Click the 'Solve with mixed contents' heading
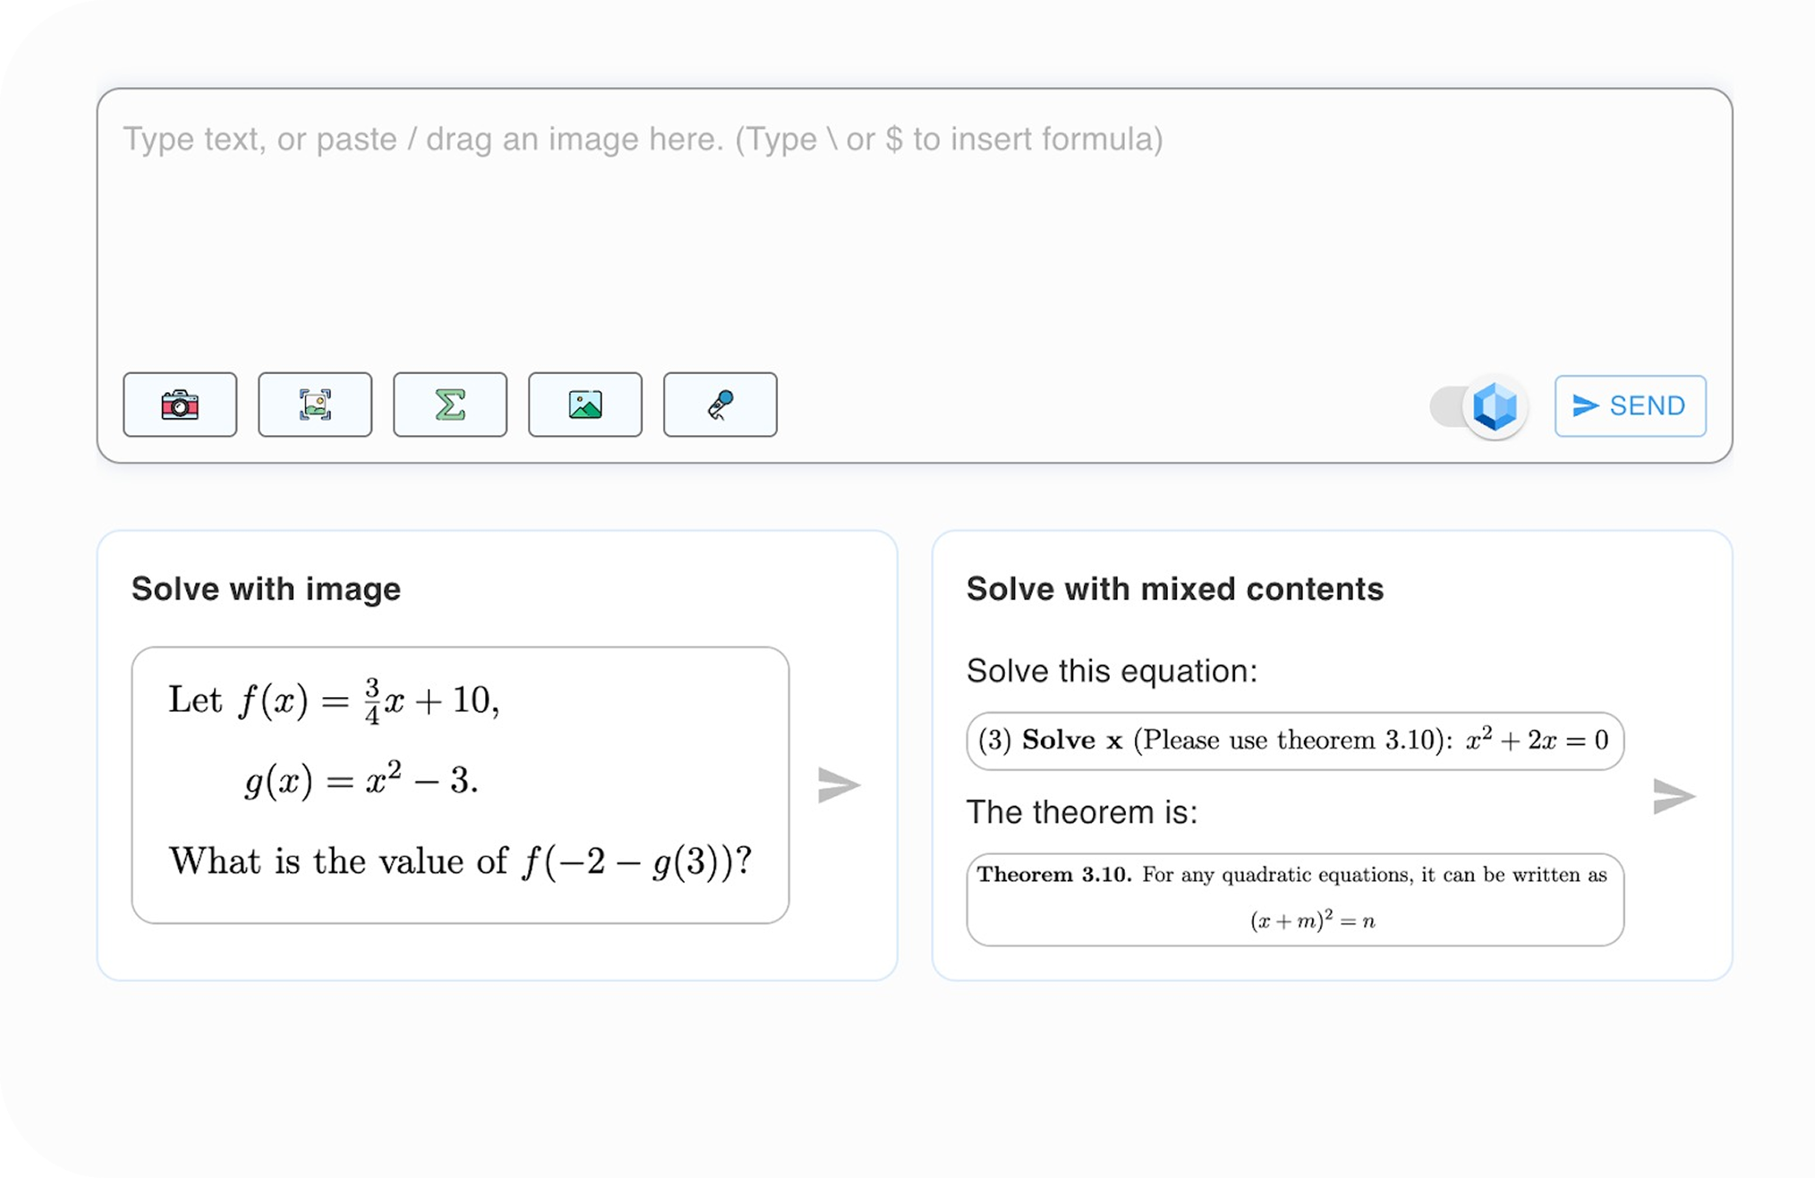 click(x=1174, y=589)
